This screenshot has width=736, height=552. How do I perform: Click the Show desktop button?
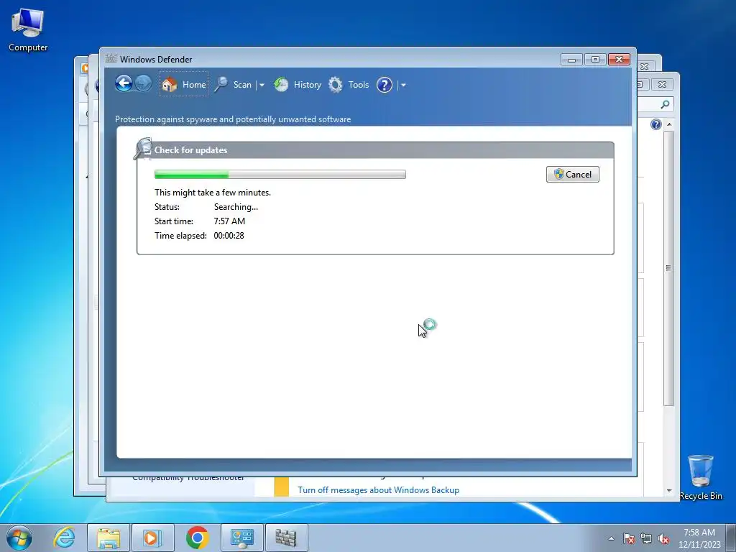[731, 538]
